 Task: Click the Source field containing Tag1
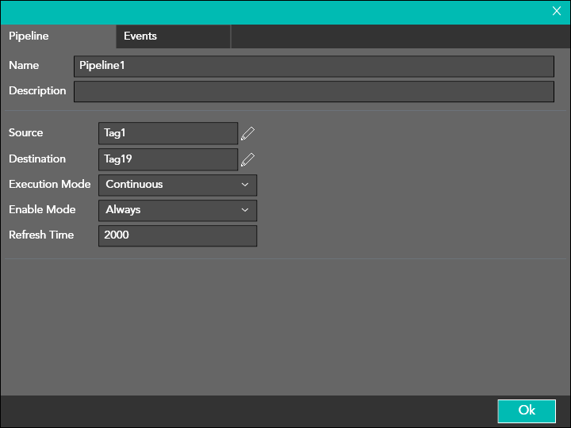pos(167,133)
